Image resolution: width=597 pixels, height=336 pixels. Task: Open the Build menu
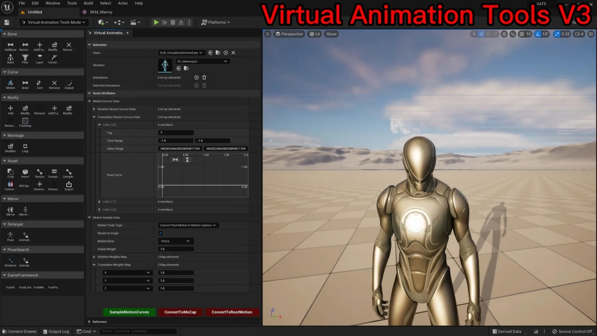[88, 3]
